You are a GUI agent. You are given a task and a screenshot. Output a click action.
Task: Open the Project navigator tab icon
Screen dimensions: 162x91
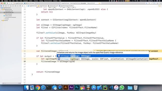pyautogui.click(x=1, y=6)
